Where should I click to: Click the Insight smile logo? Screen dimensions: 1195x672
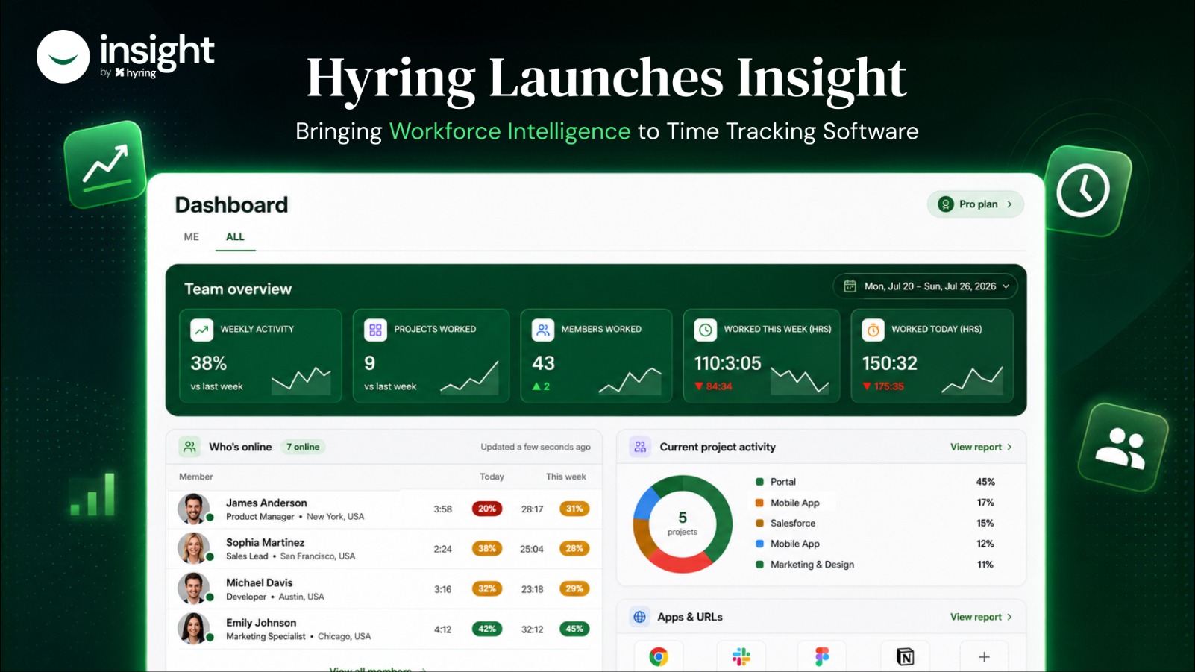(63, 57)
